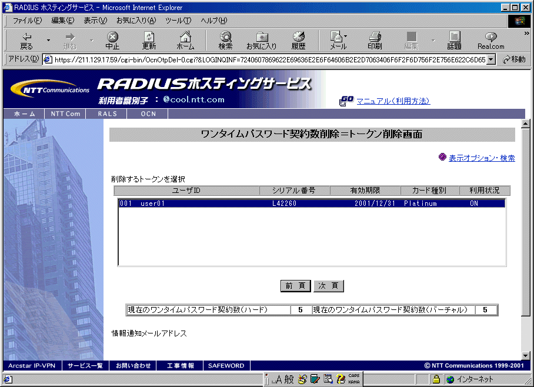Click the Refresh (更新) toolbar icon
Image resolution: width=534 pixels, height=387 pixels.
(x=149, y=40)
